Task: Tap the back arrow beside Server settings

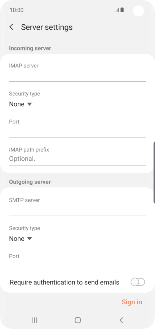Action: click(x=12, y=27)
